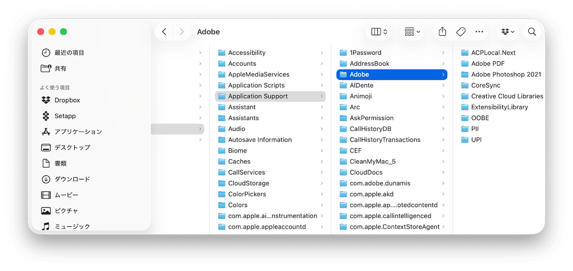Click the Tags icon in the toolbar
The image size is (573, 271).
click(461, 32)
